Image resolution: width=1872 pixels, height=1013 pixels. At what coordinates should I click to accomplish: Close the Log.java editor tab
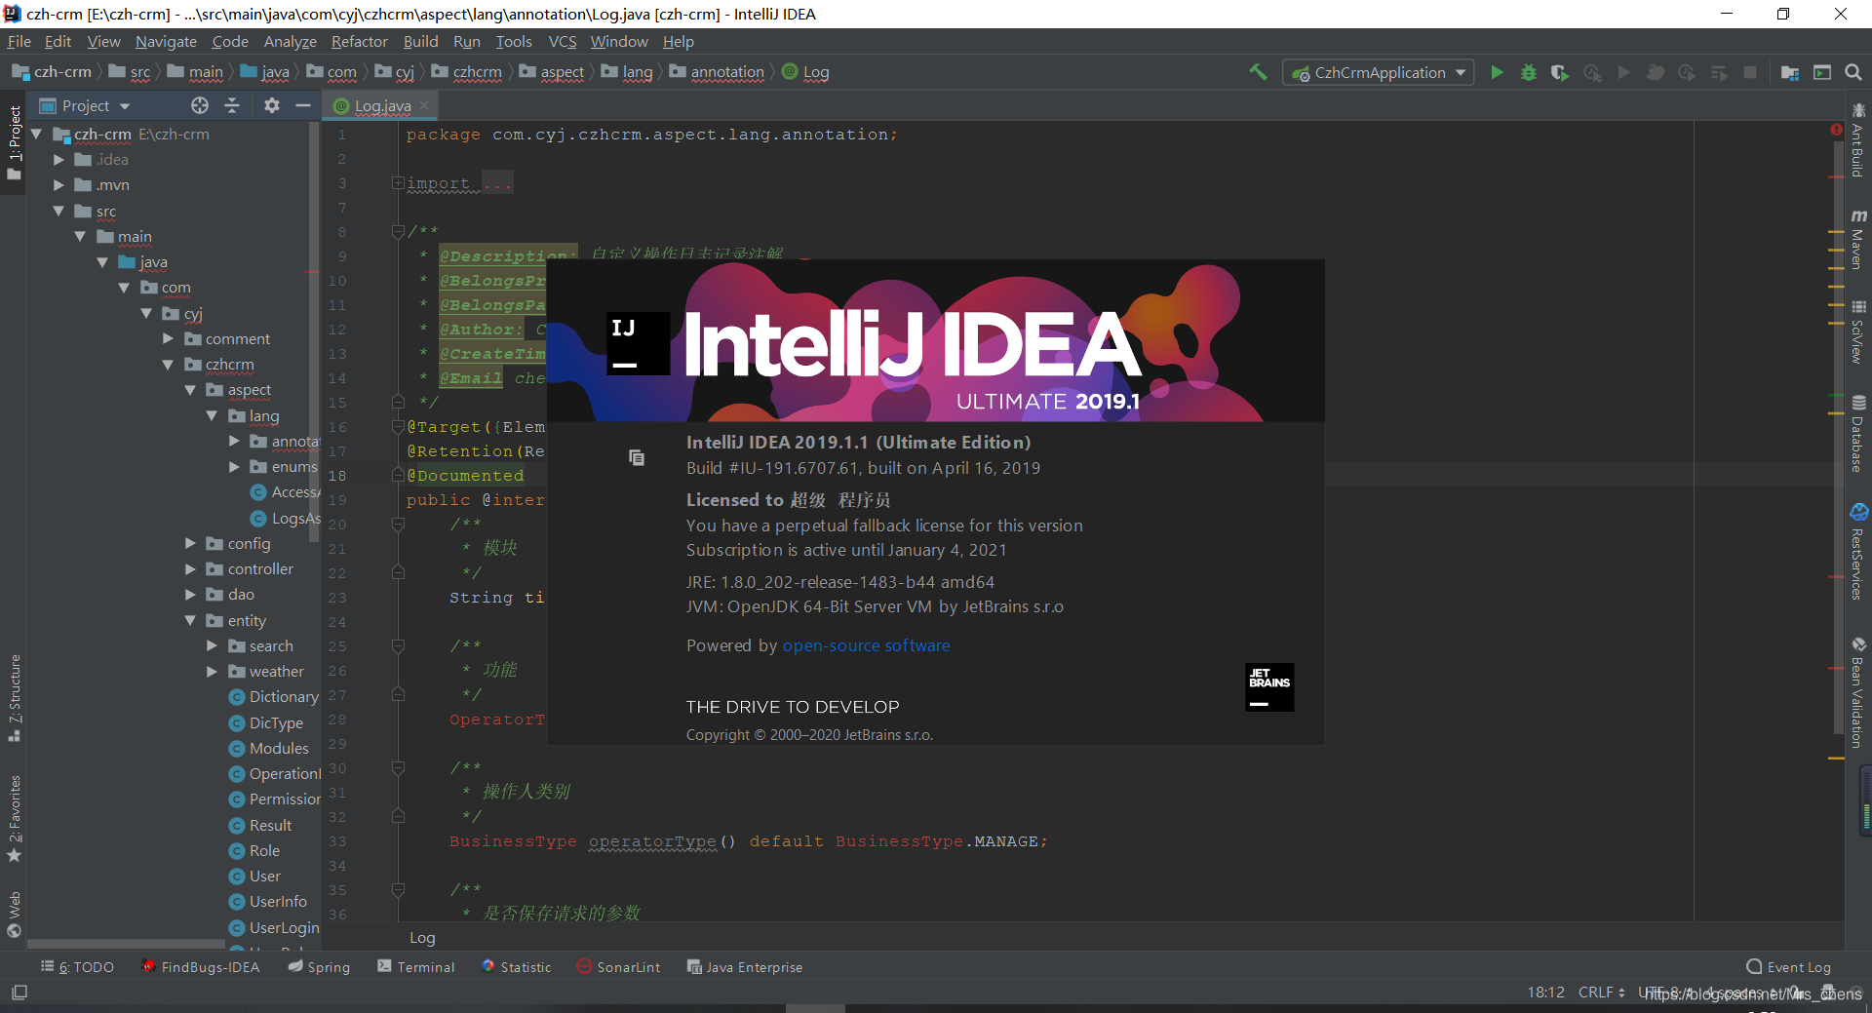(425, 105)
